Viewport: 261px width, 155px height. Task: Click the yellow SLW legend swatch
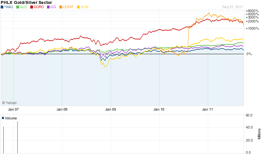[x=78, y=7]
